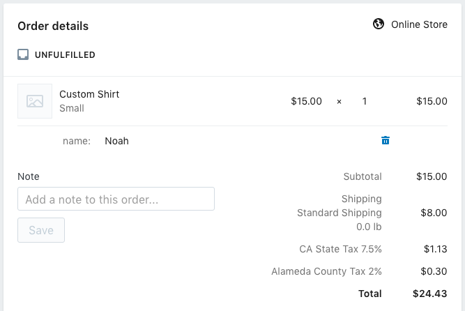Screen dimensions: 465x311
Task: Click the CA State Tax 7.5% line
Action: [340, 249]
